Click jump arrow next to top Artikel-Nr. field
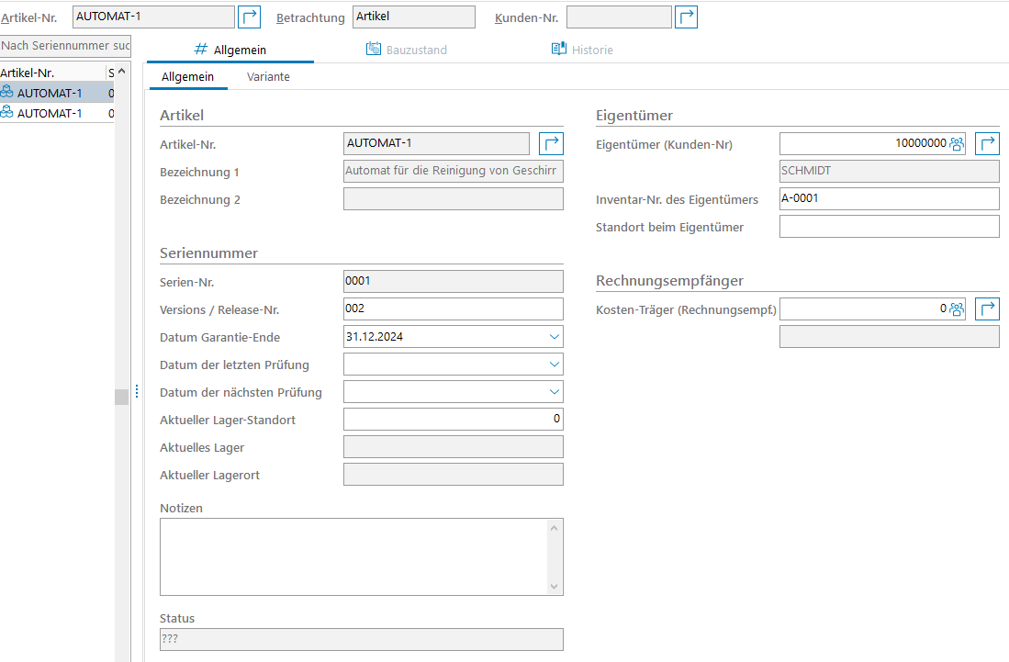The height and width of the screenshot is (662, 1009). tap(249, 17)
